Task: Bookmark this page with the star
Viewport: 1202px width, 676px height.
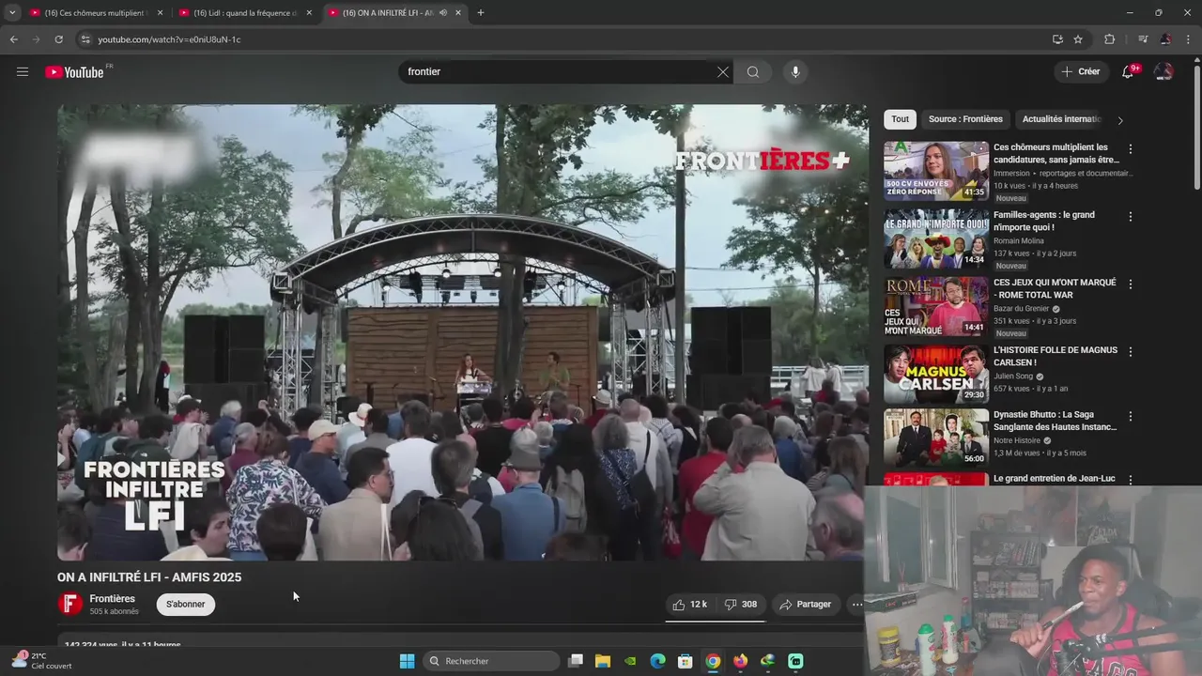Action: point(1078,39)
